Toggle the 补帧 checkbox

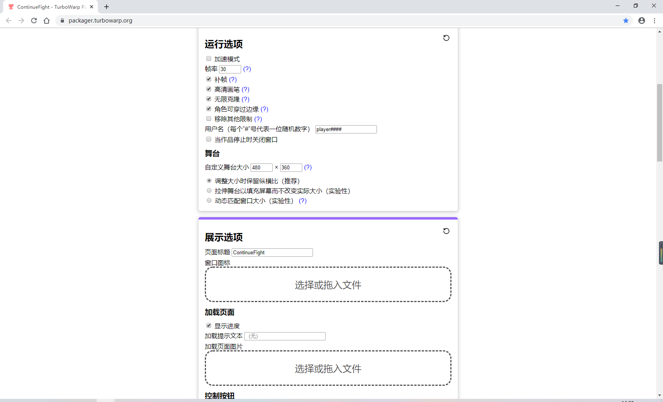(x=209, y=79)
